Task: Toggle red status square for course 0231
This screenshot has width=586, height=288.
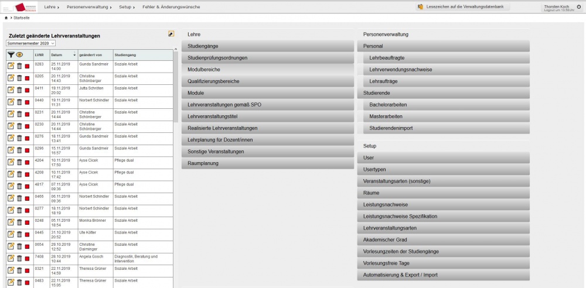Action: pyautogui.click(x=27, y=114)
